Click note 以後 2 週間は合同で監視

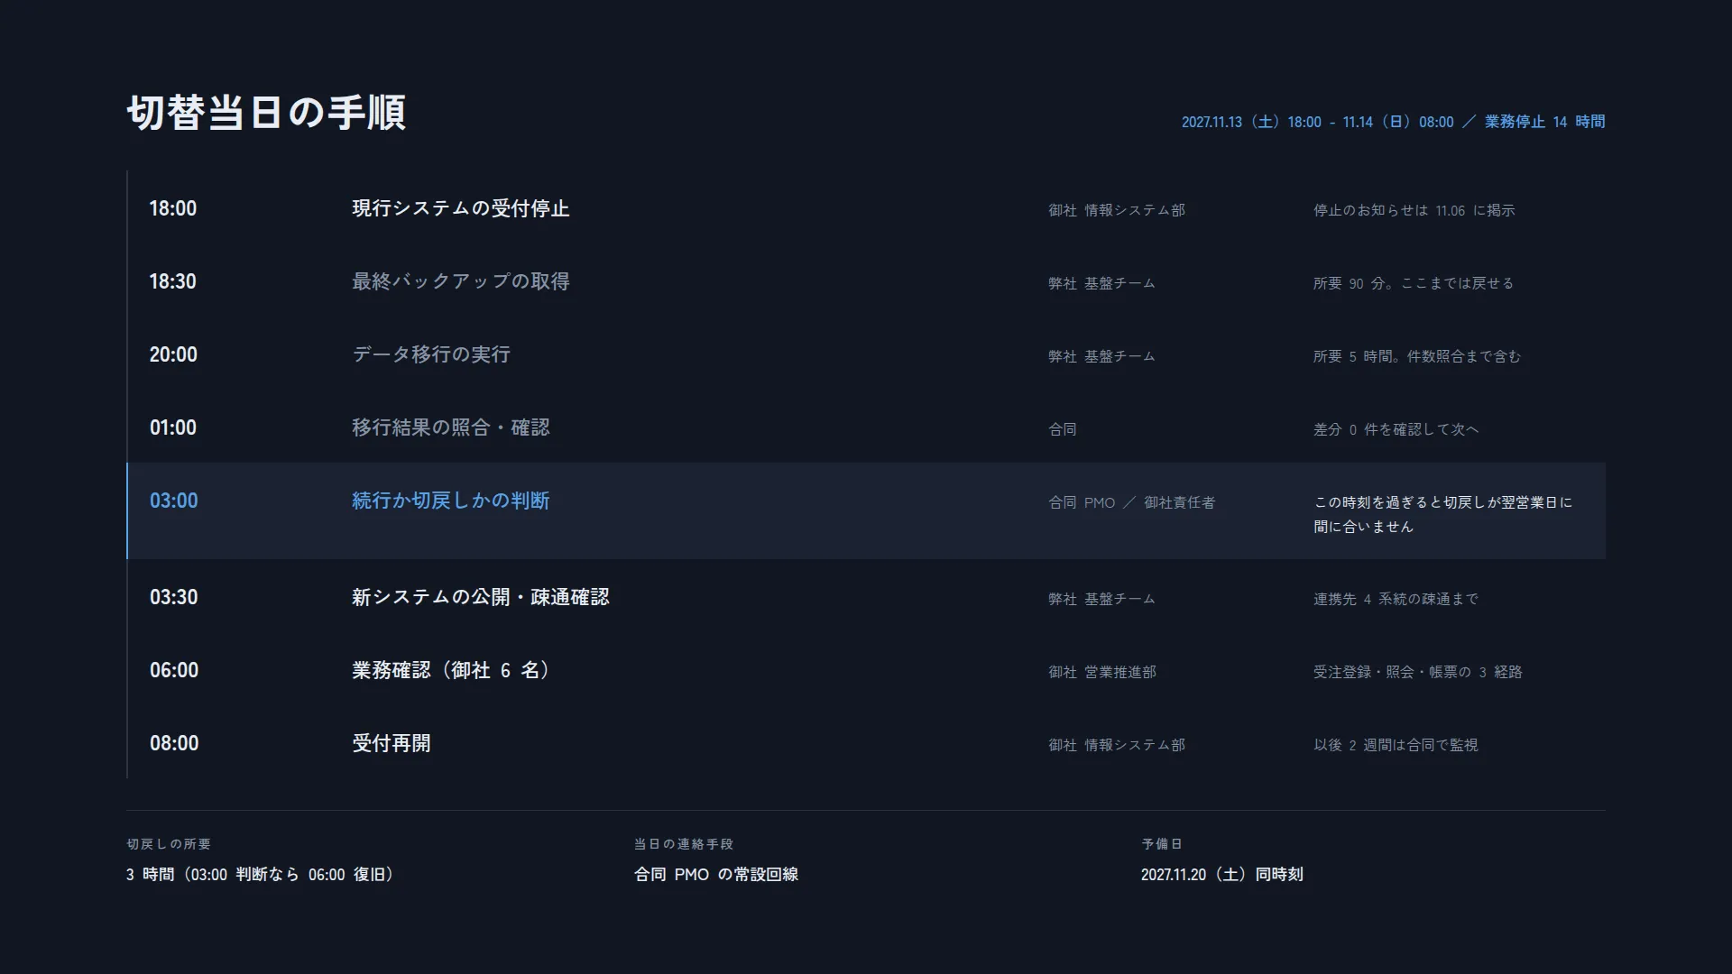(x=1396, y=745)
